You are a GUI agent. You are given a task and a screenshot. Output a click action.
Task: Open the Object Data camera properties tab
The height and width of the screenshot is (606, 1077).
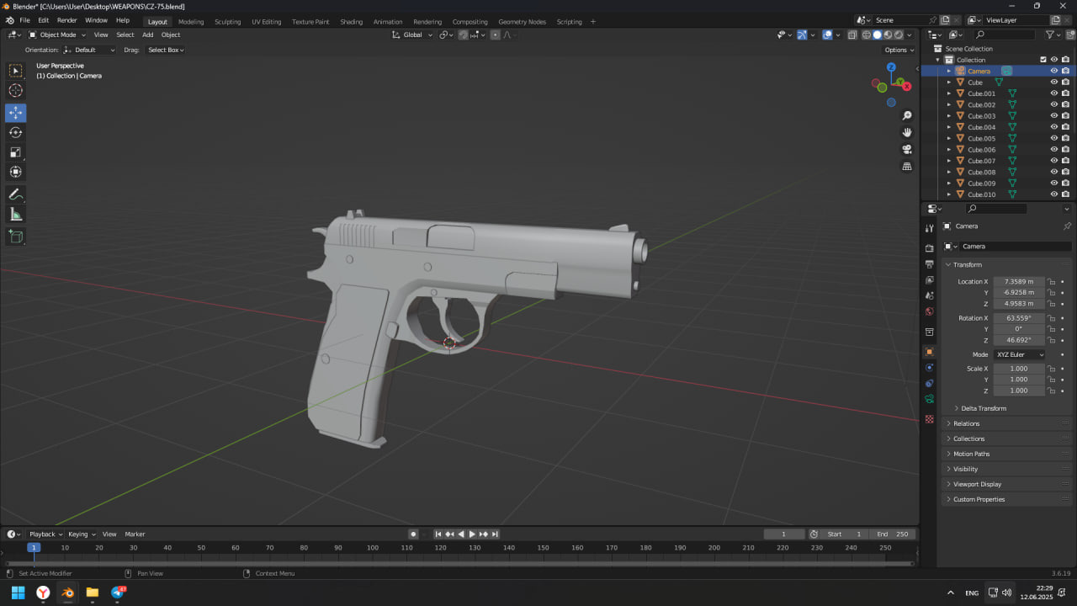929,399
